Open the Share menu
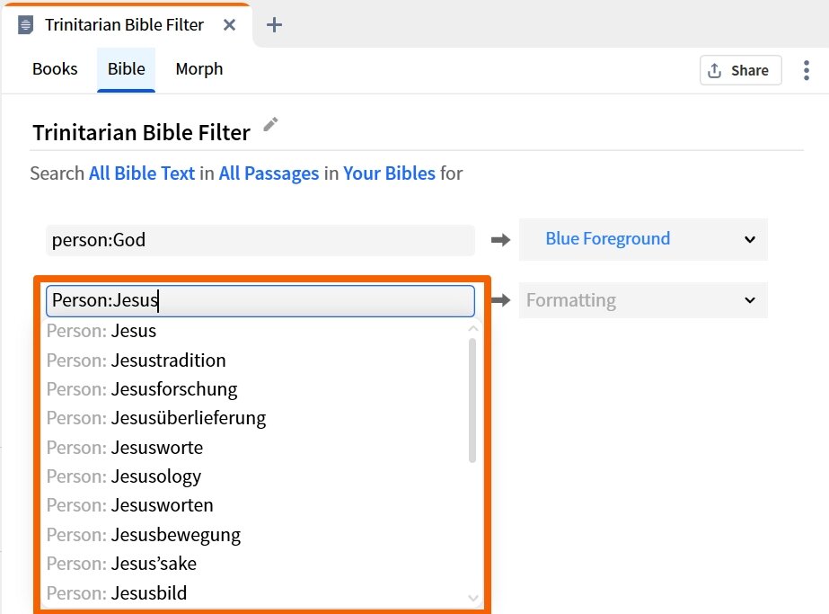Screen dimensions: 829x614 (x=739, y=69)
